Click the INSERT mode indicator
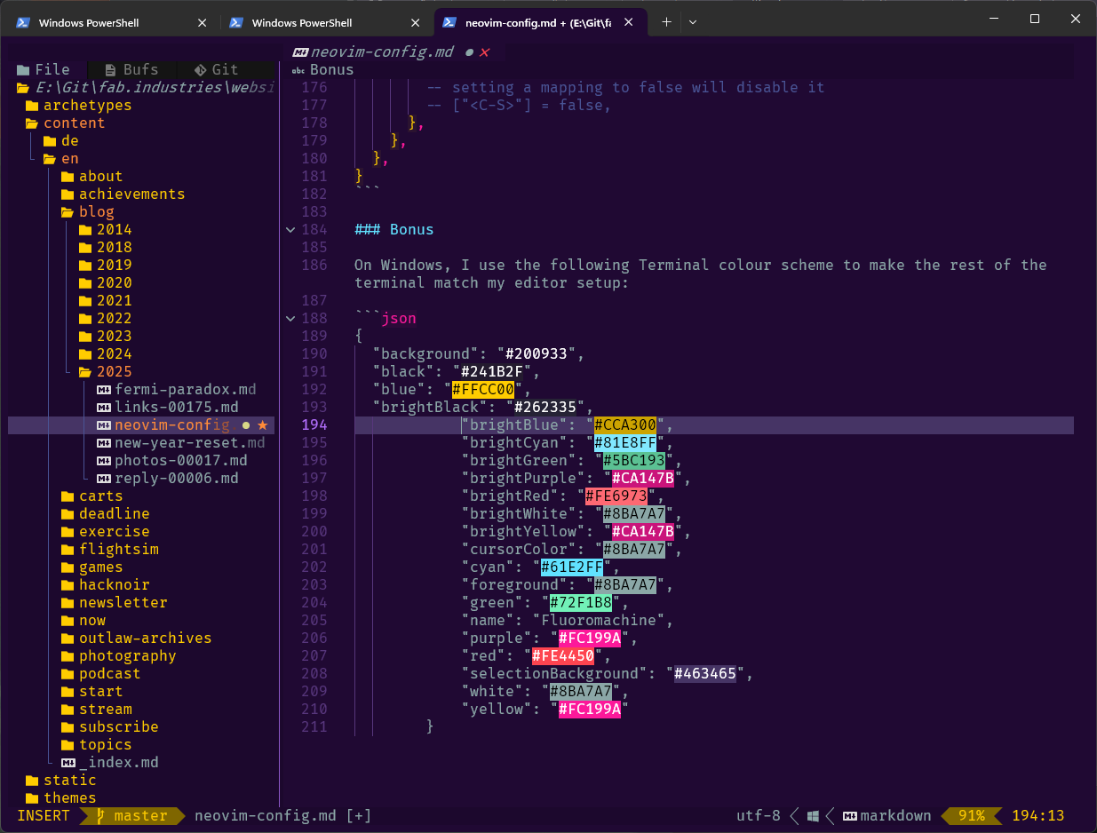The width and height of the screenshot is (1097, 833). (x=43, y=815)
